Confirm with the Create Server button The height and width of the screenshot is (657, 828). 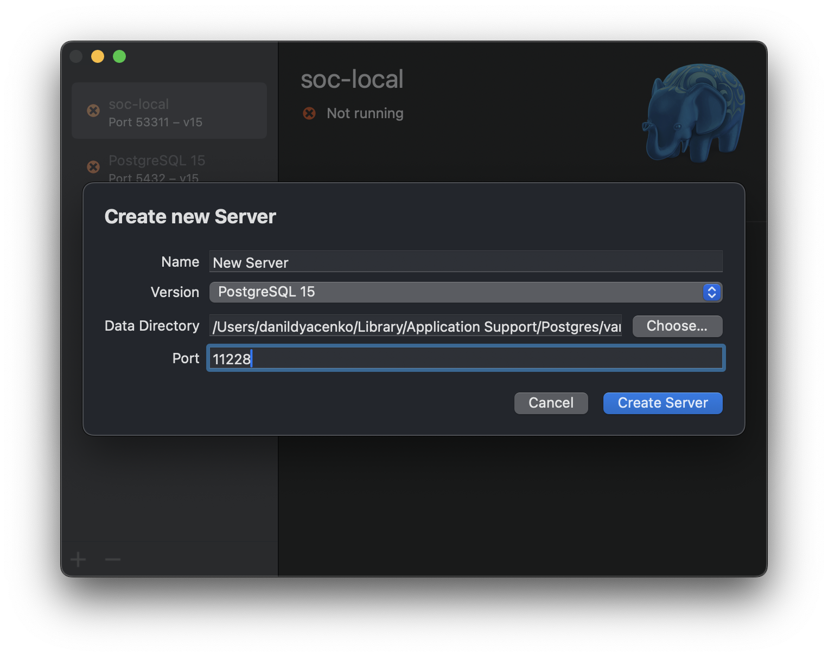click(663, 403)
